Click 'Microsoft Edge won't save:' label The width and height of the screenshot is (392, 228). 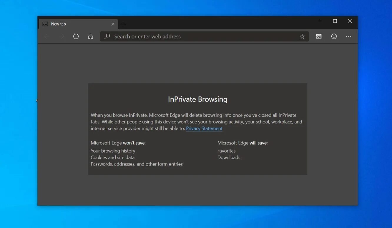[118, 143]
